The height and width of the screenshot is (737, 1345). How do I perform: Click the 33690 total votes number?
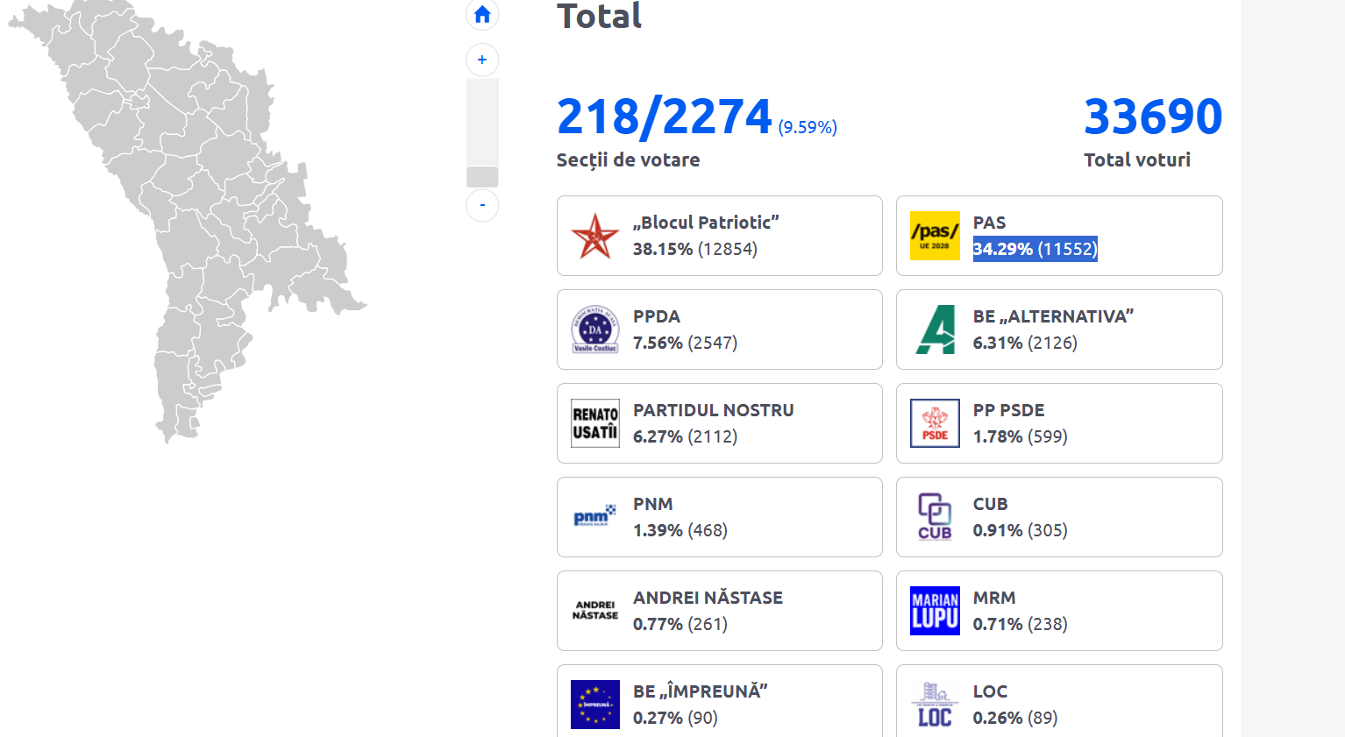click(1152, 117)
